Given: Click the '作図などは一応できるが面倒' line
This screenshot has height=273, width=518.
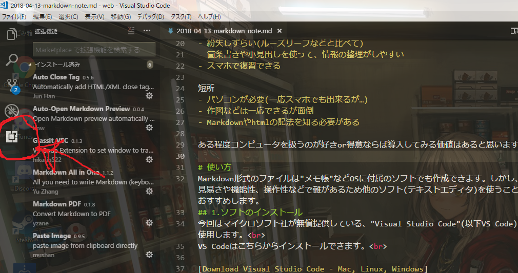Looking at the screenshot, I should tap(260, 111).
